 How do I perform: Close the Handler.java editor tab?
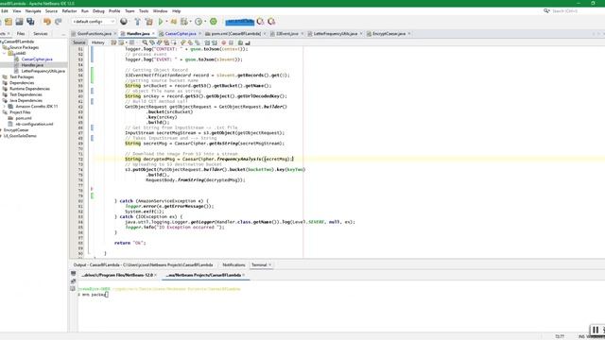point(153,34)
